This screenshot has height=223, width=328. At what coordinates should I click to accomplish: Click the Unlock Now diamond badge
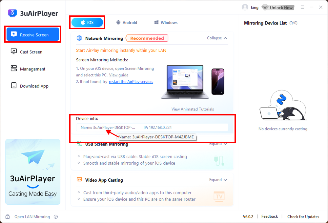coord(265,8)
